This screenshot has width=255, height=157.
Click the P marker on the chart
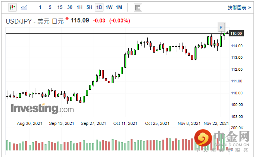pyautogui.click(x=221, y=27)
